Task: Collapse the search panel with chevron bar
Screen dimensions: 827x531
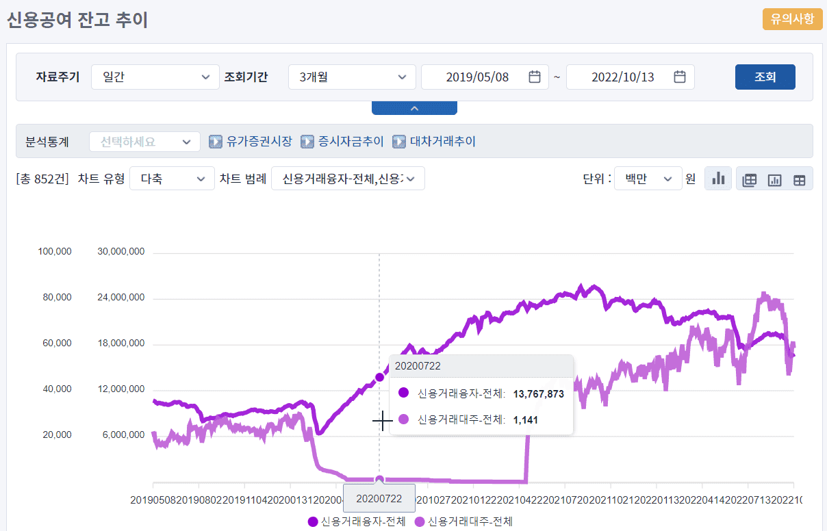Action: click(414, 108)
